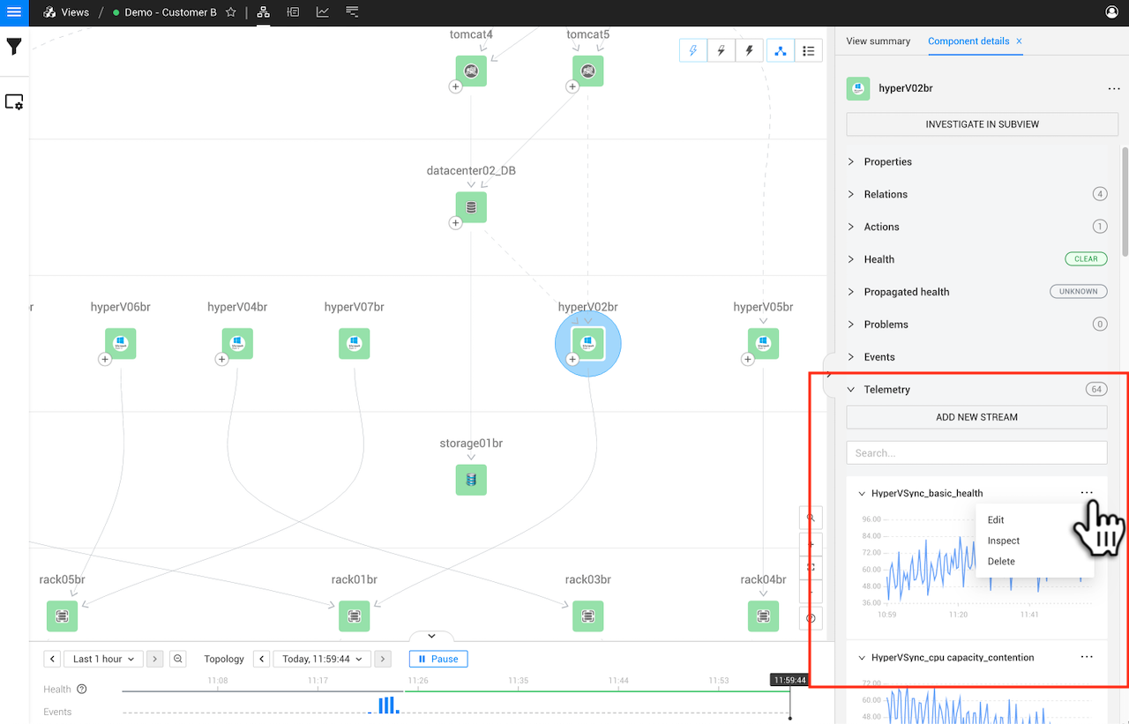Screen dimensions: 1129x724
Task: Open the hamburger main menu
Action: point(14,12)
